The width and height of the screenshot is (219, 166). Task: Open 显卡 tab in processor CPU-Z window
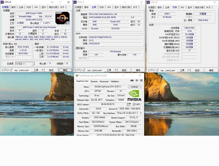(x=44, y=7)
